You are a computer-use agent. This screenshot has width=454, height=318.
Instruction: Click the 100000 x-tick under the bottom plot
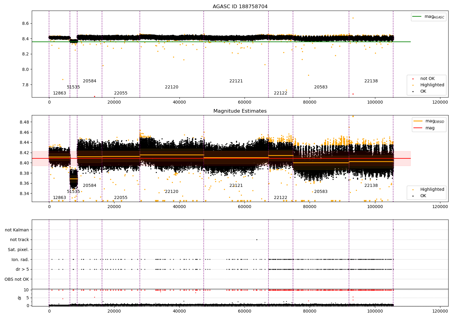click(x=375, y=311)
